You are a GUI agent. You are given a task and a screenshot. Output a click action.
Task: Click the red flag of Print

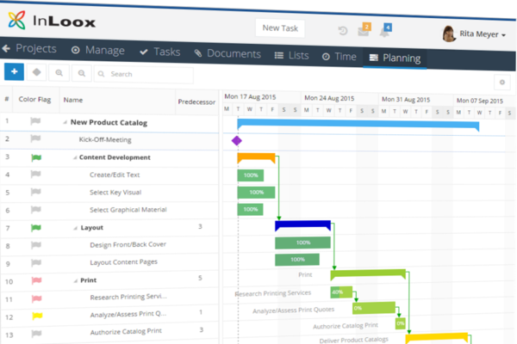(x=36, y=280)
